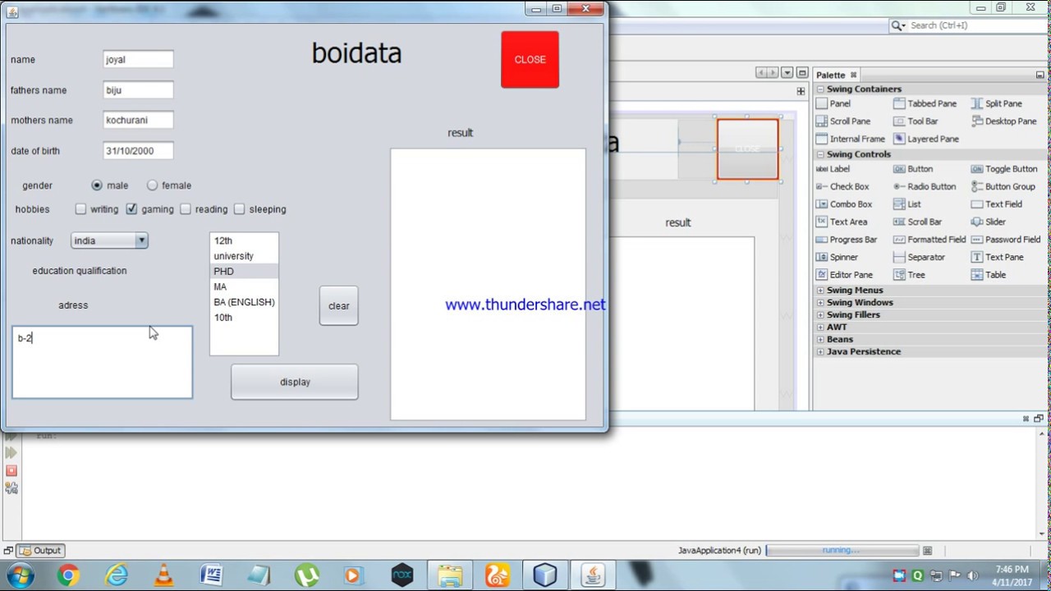This screenshot has height=591, width=1051.
Task: Switch to the Output tab
Action: [40, 551]
